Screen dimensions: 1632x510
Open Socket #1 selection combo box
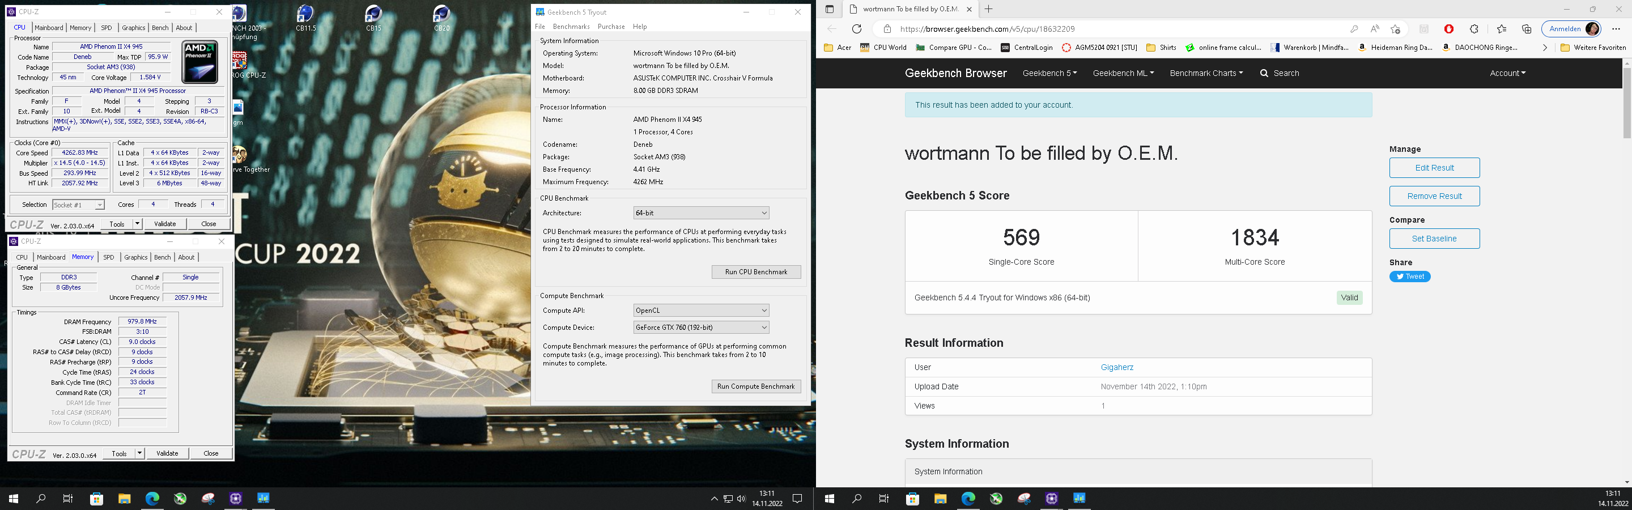(x=78, y=205)
